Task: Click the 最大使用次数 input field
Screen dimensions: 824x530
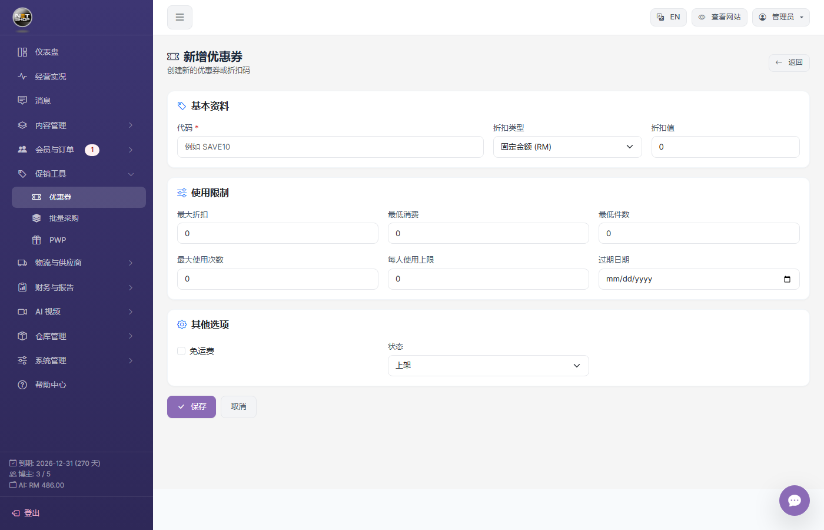Action: point(278,279)
